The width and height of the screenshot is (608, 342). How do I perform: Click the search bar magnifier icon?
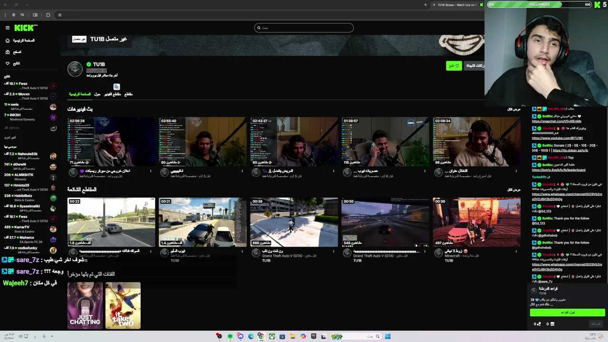[259, 28]
